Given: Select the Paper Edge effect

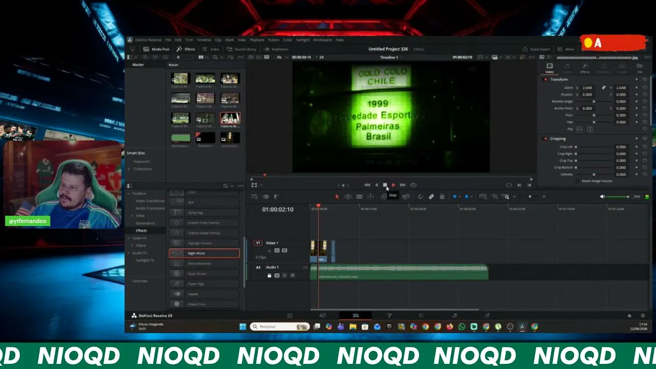Looking at the screenshot, I should pyautogui.click(x=204, y=284).
